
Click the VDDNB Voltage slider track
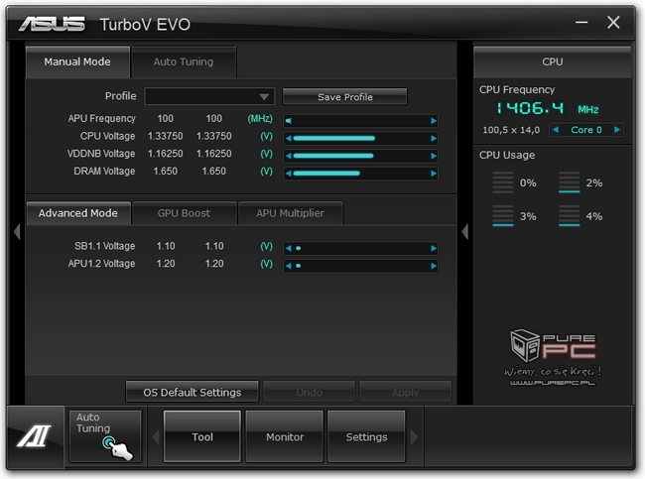click(x=361, y=156)
